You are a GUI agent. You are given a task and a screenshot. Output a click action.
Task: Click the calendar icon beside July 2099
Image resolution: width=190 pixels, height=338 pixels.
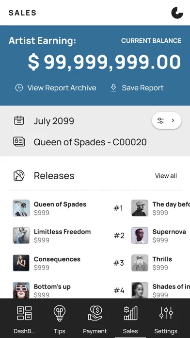tap(19, 120)
